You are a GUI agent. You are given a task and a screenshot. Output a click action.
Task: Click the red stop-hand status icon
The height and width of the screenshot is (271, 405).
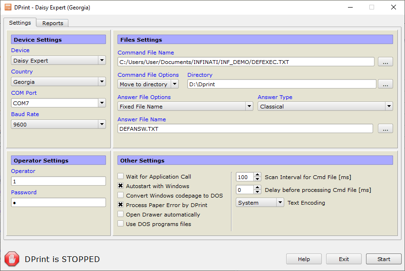(x=12, y=259)
